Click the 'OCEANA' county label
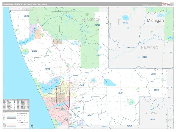This screenshot has height=132, width=176. pyautogui.click(x=28, y=10)
